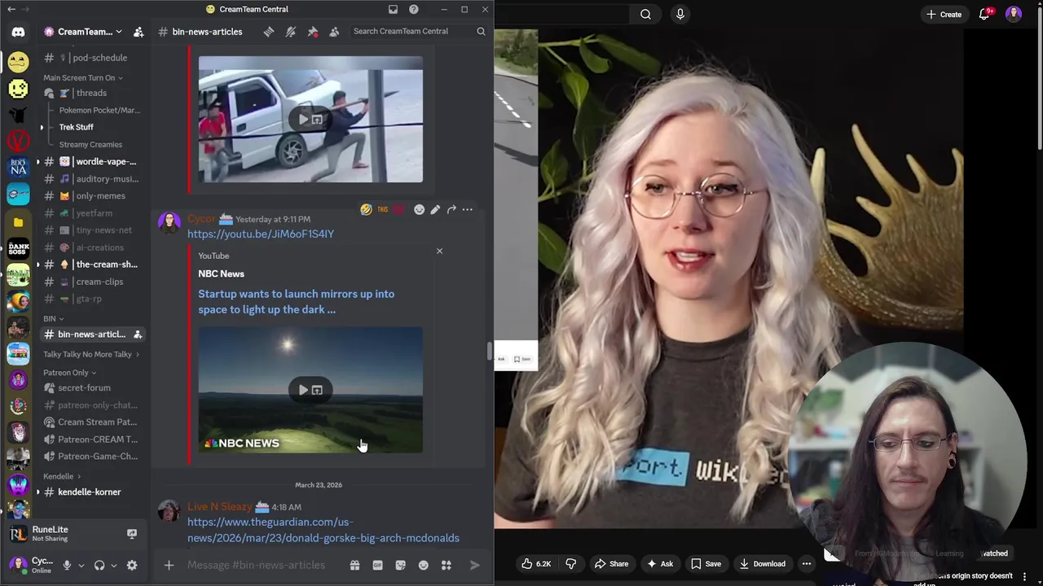Screen dimensions: 1043x586
Task: Like the YouTube video 6.2K button
Action: coord(536,563)
